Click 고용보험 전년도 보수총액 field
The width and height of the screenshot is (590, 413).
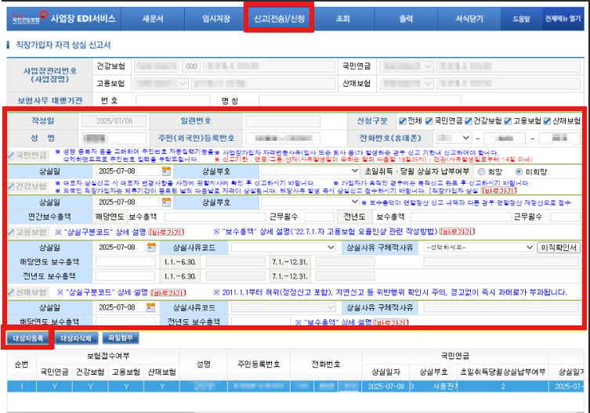click(x=125, y=276)
